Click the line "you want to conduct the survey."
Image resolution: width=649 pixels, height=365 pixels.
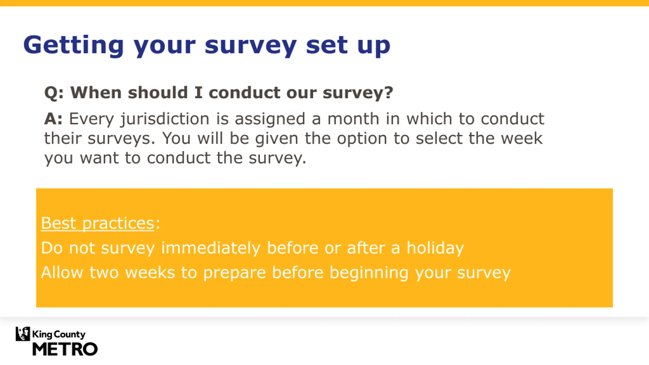175,158
